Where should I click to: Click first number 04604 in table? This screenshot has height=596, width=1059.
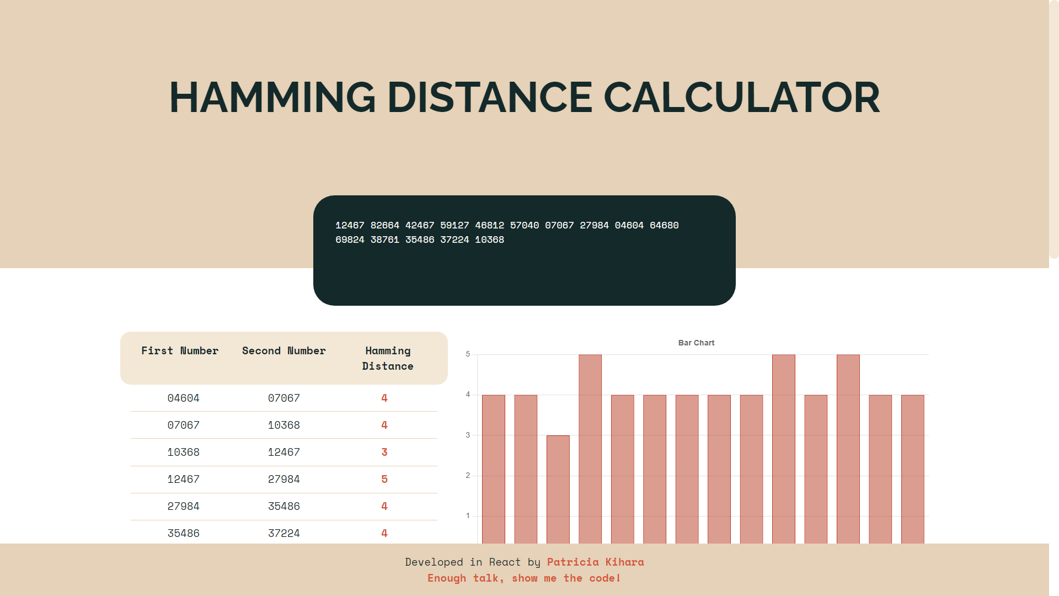click(x=183, y=398)
